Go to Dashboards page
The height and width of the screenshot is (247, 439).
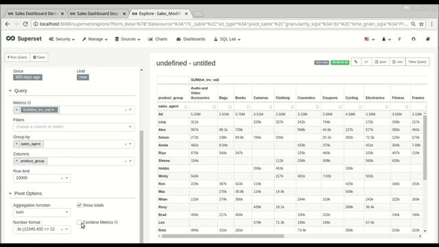191,39
